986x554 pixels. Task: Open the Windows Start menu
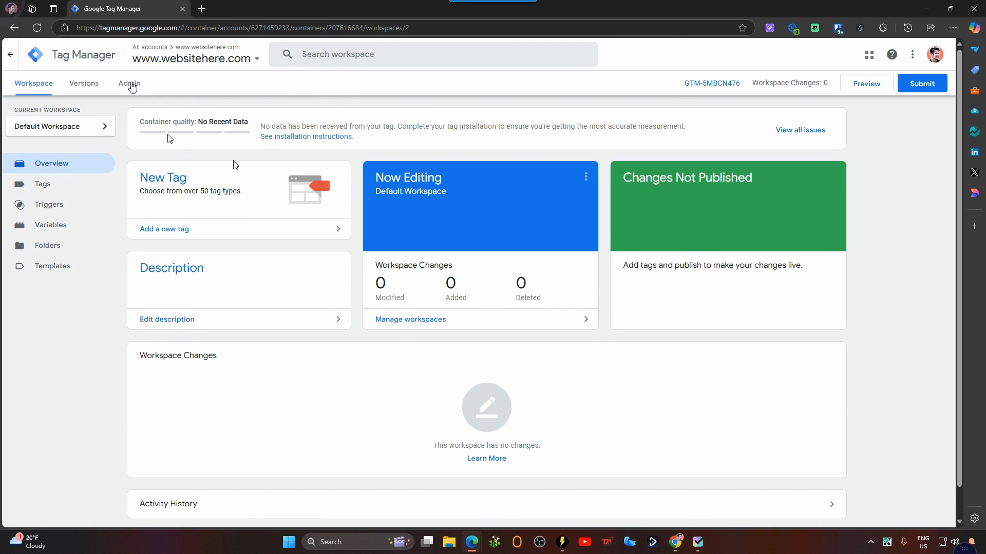click(289, 542)
